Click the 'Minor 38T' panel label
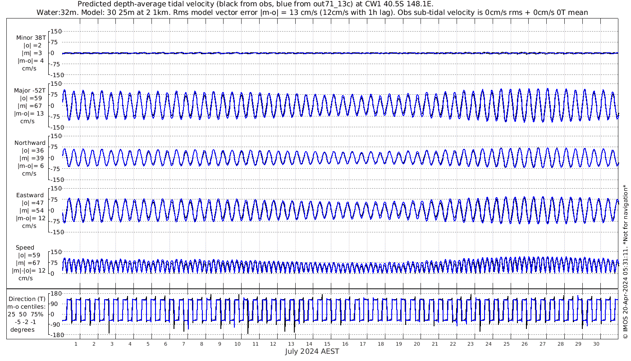This screenshot has height=361, width=631. [31, 38]
